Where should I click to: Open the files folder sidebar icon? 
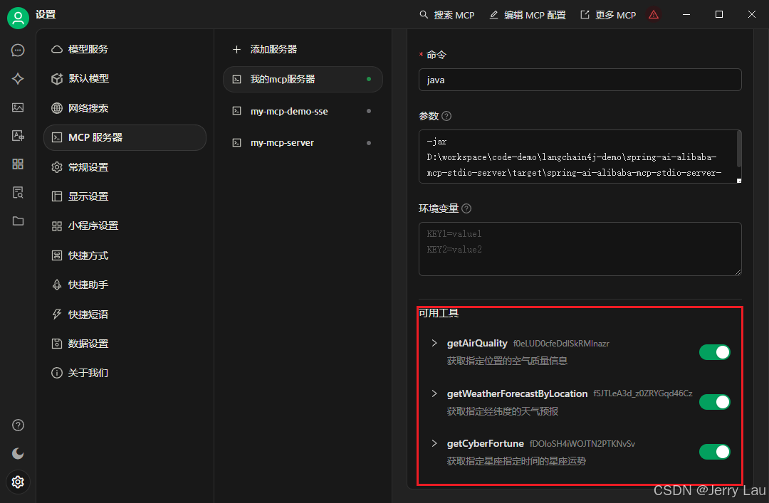tap(18, 221)
